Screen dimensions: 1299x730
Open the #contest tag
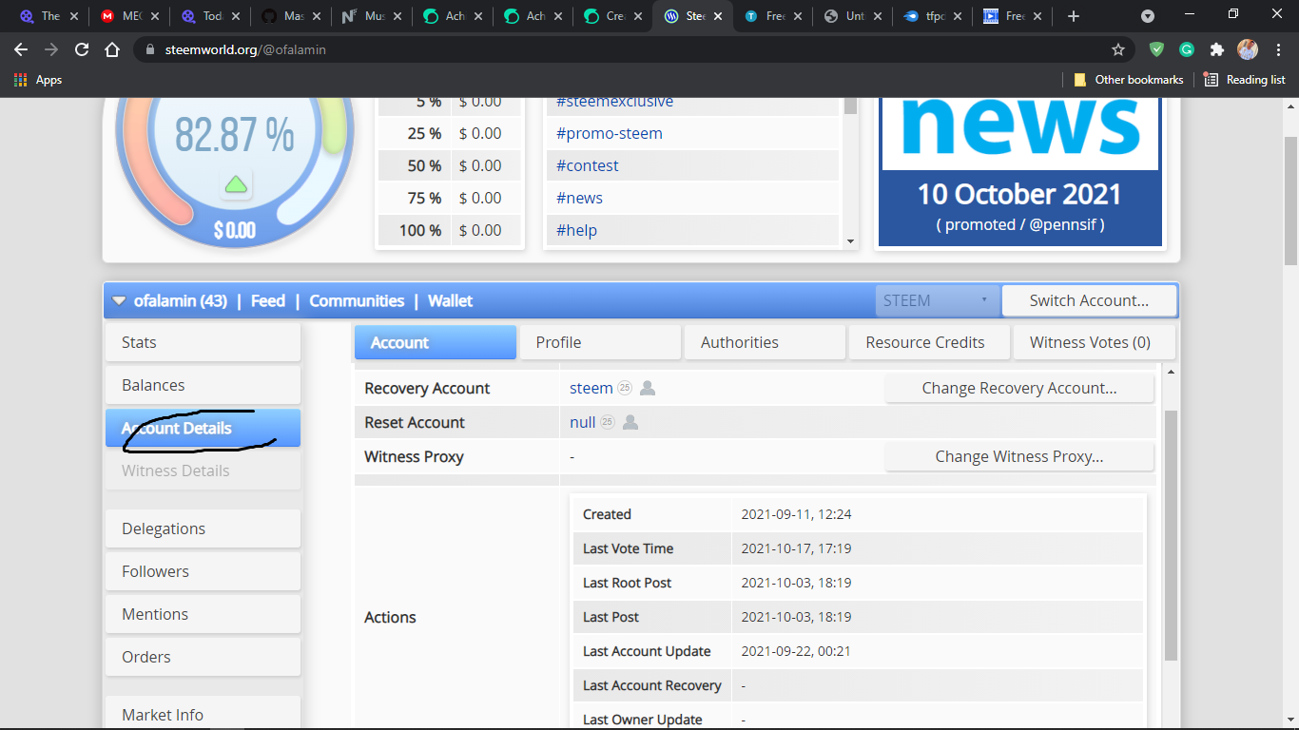click(x=588, y=165)
